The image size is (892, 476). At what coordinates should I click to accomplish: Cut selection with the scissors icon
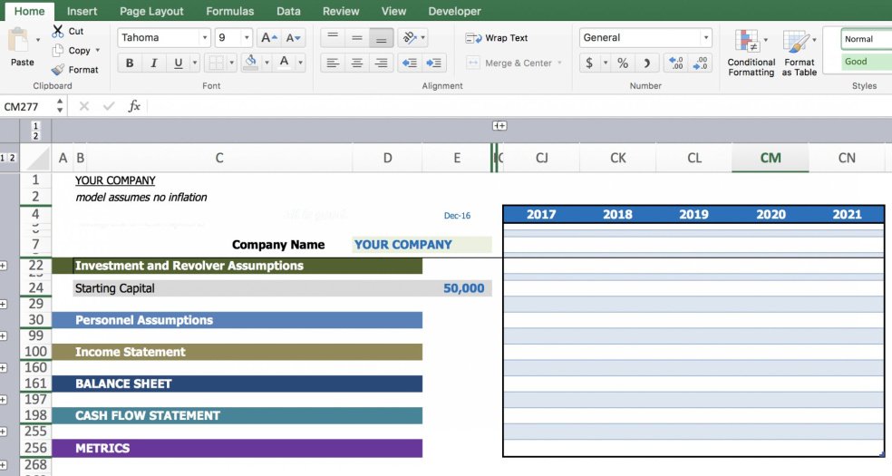point(58,31)
